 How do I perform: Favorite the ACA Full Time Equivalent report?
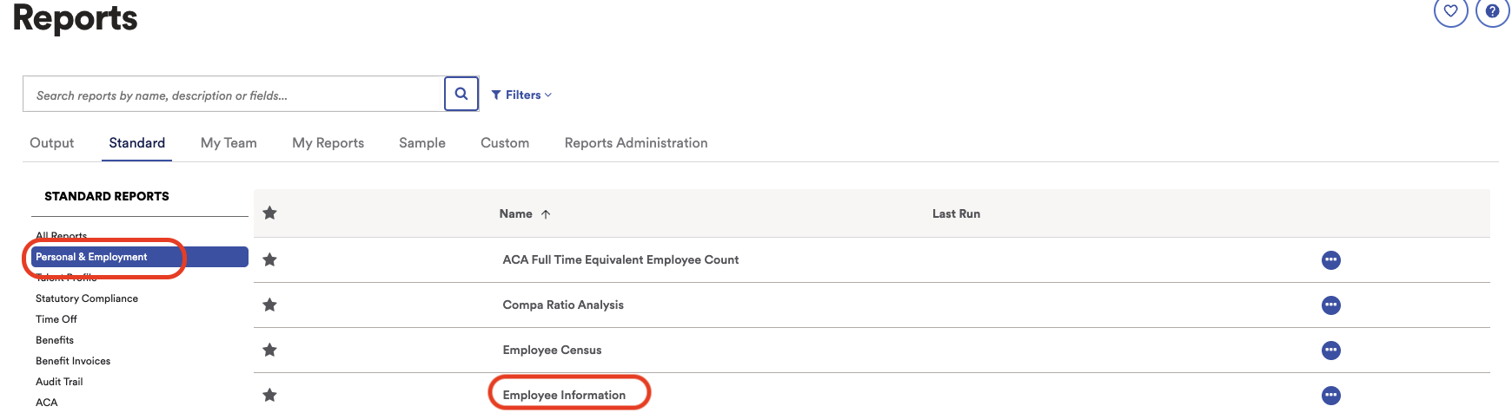click(269, 259)
